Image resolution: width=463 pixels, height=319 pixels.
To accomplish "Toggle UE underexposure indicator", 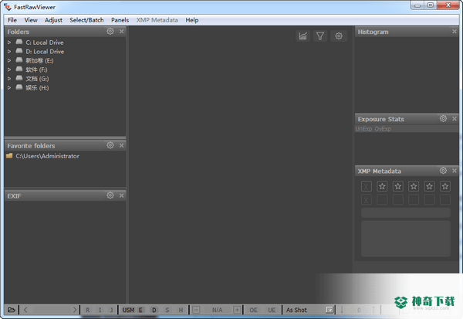I will (272, 310).
